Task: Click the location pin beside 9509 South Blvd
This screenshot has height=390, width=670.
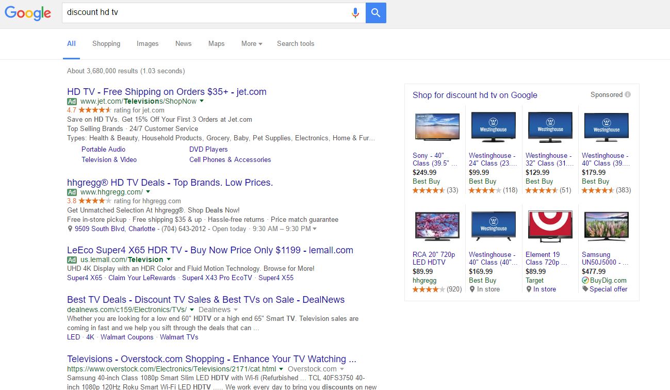Action: [70, 229]
